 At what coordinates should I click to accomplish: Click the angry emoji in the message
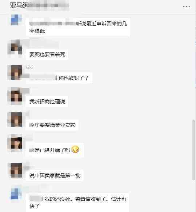pos(75,150)
